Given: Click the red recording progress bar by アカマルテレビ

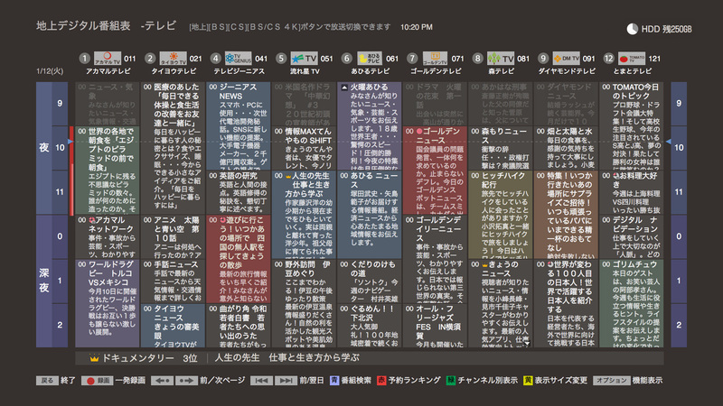Looking at the screenshot, I should [71, 171].
